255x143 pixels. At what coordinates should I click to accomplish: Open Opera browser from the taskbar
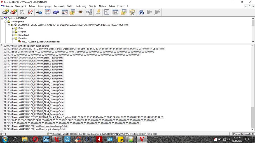pyautogui.click(x=35, y=139)
